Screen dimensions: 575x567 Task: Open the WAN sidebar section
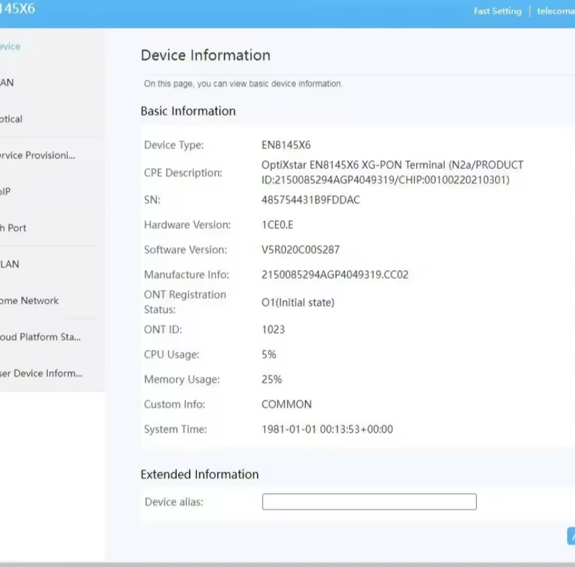click(x=7, y=83)
